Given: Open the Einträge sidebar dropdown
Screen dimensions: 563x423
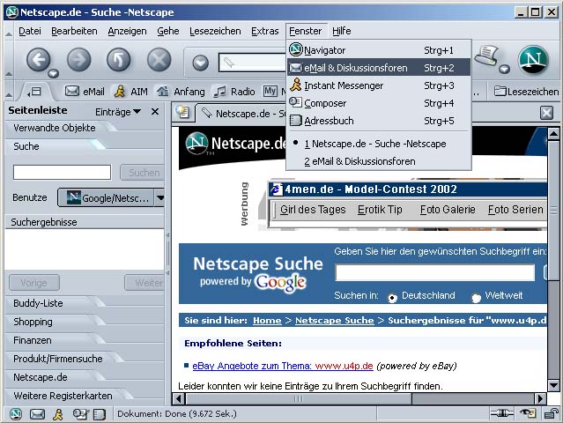Looking at the screenshot, I should (118, 112).
